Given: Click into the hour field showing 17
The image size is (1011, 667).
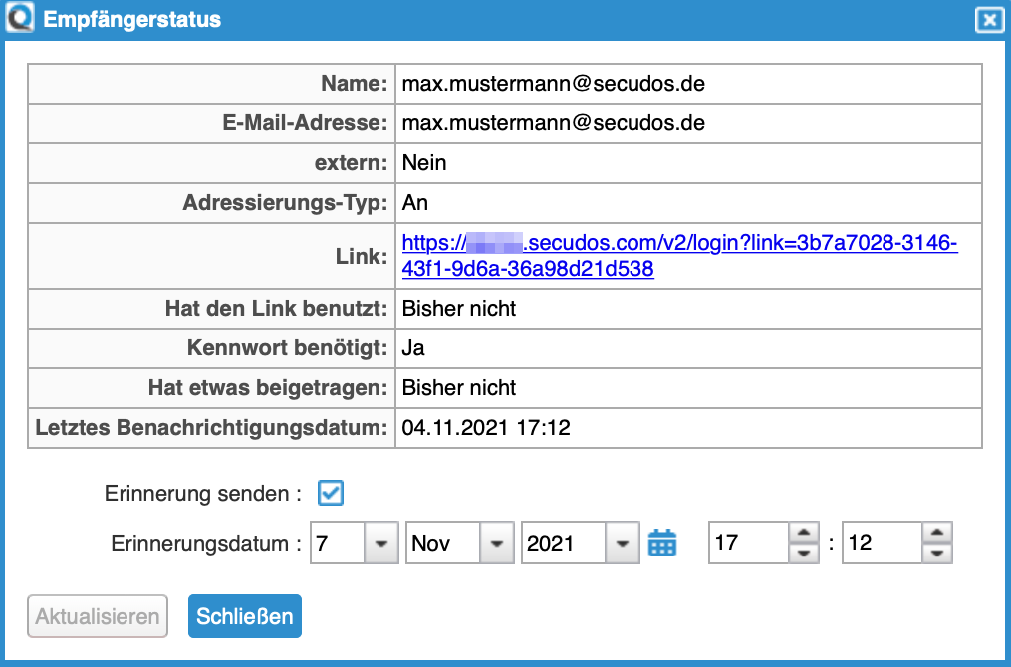Looking at the screenshot, I should coord(747,544).
